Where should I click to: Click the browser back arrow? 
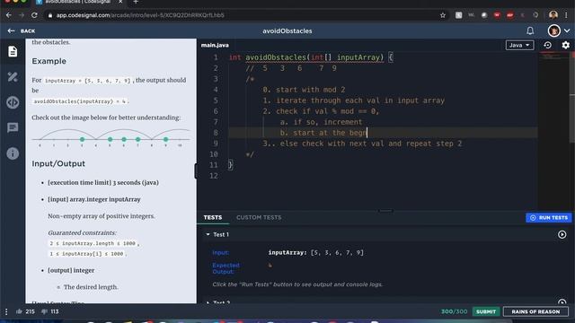click(x=9, y=15)
